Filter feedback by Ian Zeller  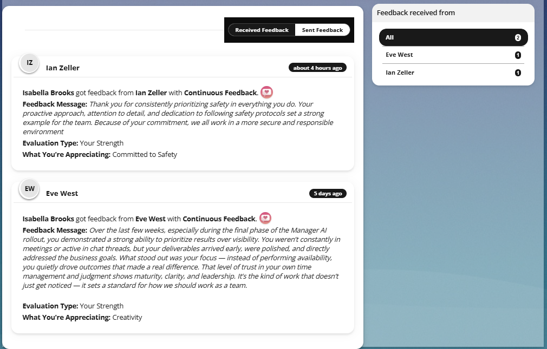point(453,73)
